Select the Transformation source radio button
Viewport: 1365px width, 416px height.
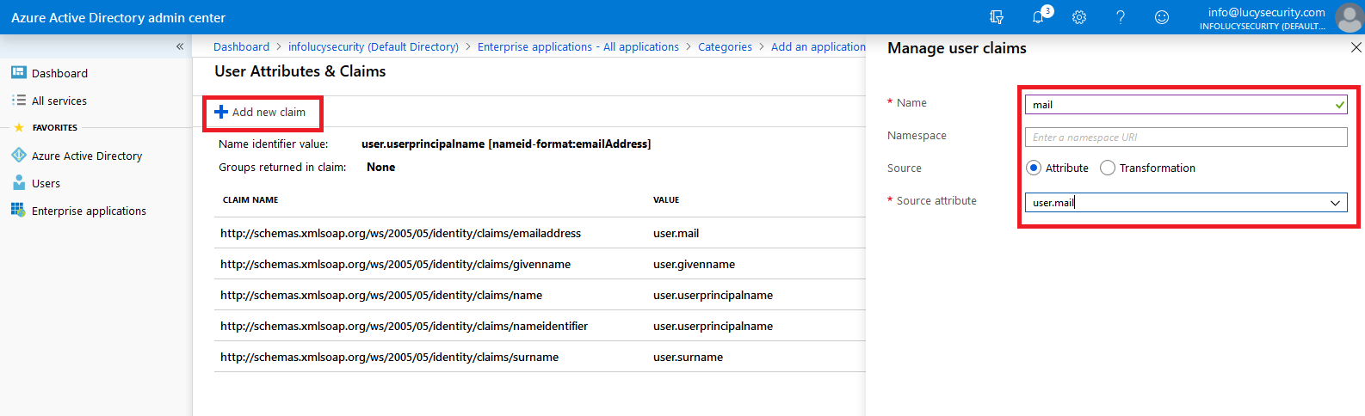tap(1108, 168)
